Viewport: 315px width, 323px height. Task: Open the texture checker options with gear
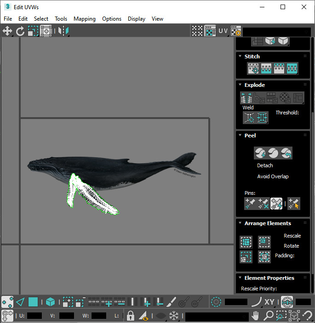click(236, 31)
